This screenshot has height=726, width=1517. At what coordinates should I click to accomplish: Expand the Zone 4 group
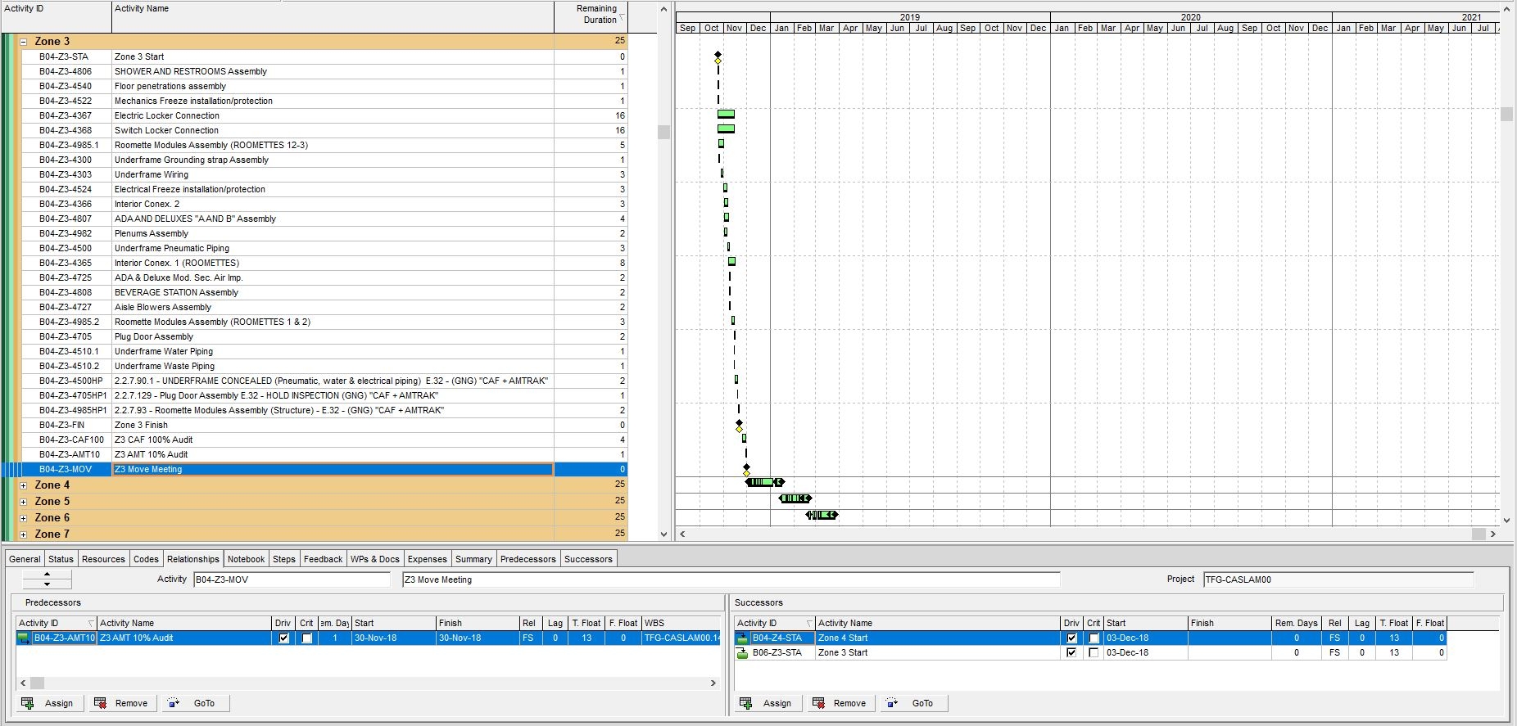pos(24,485)
